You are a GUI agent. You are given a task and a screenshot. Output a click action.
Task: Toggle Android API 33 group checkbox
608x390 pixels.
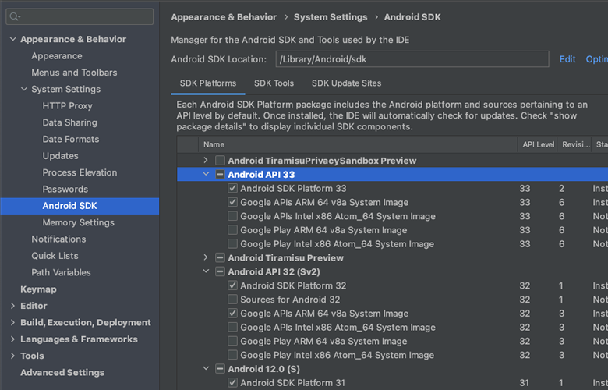[x=221, y=175]
